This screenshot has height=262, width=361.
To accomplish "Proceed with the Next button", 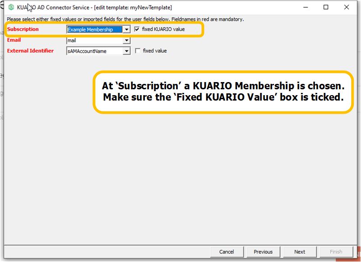I will pyautogui.click(x=300, y=252).
